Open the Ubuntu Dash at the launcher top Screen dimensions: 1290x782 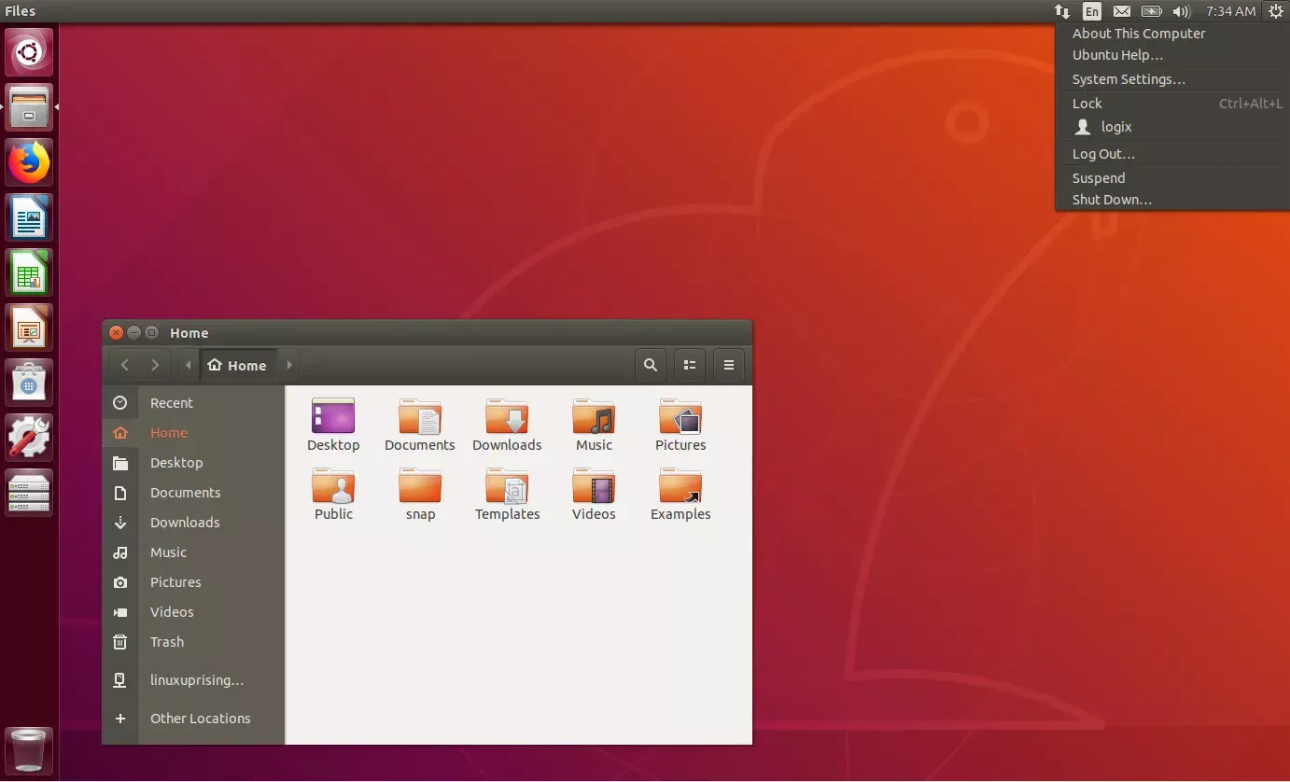pos(28,52)
